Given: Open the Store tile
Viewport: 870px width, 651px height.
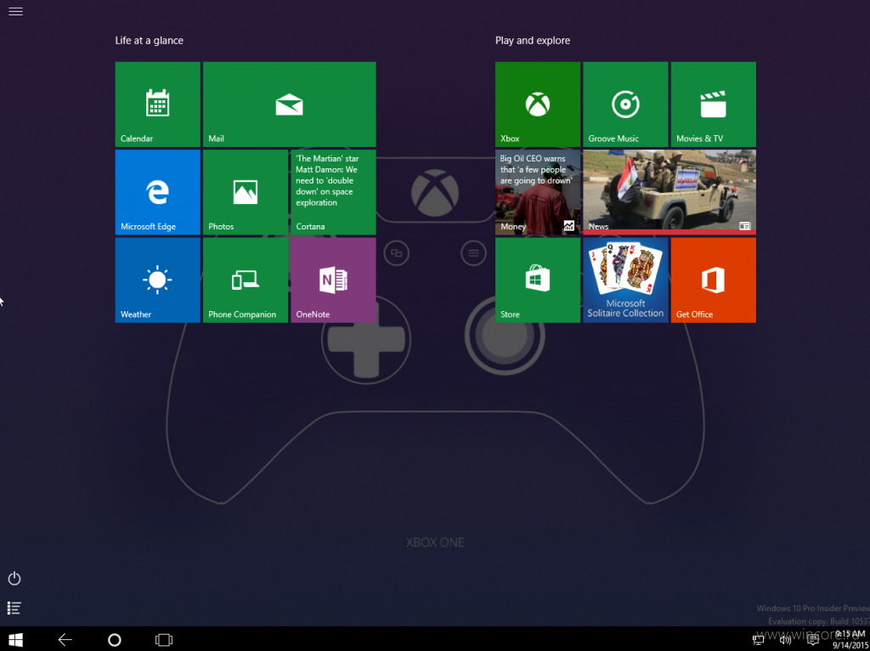Looking at the screenshot, I should pyautogui.click(x=538, y=280).
